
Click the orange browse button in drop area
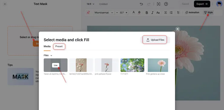(36, 44)
